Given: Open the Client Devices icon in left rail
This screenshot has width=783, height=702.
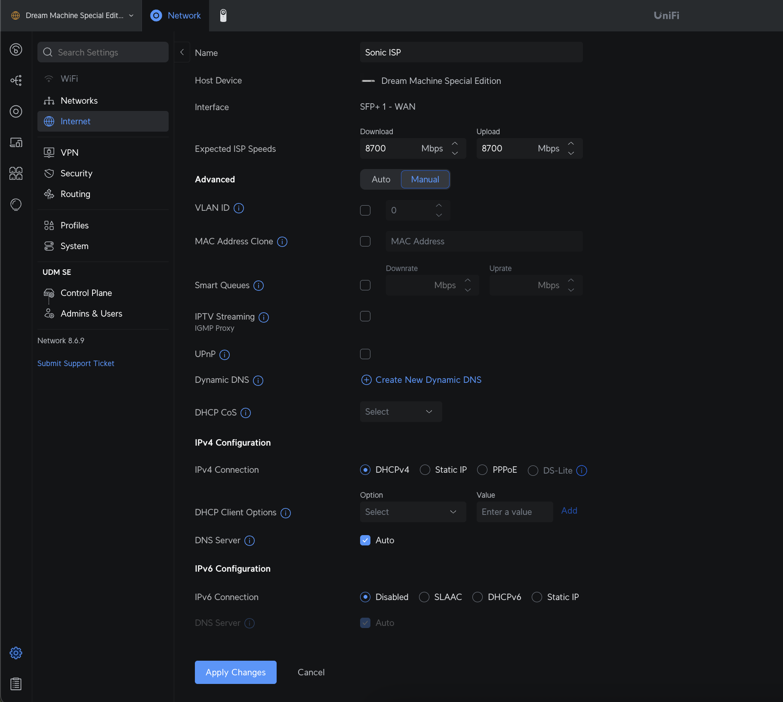Looking at the screenshot, I should tap(16, 142).
